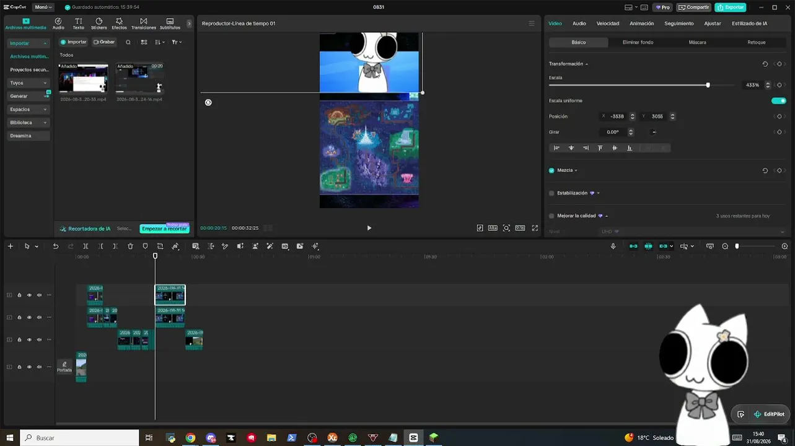Open the Subtítulos panel icon
The image size is (795, 446).
(170, 24)
